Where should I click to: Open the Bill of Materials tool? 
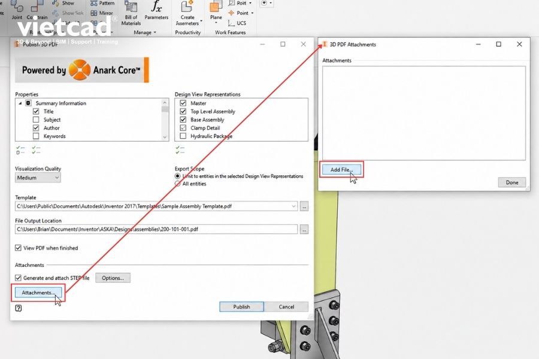point(131,14)
